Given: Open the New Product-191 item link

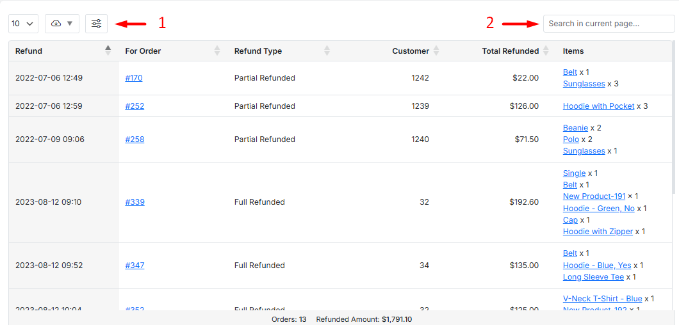Looking at the screenshot, I should 594,196.
